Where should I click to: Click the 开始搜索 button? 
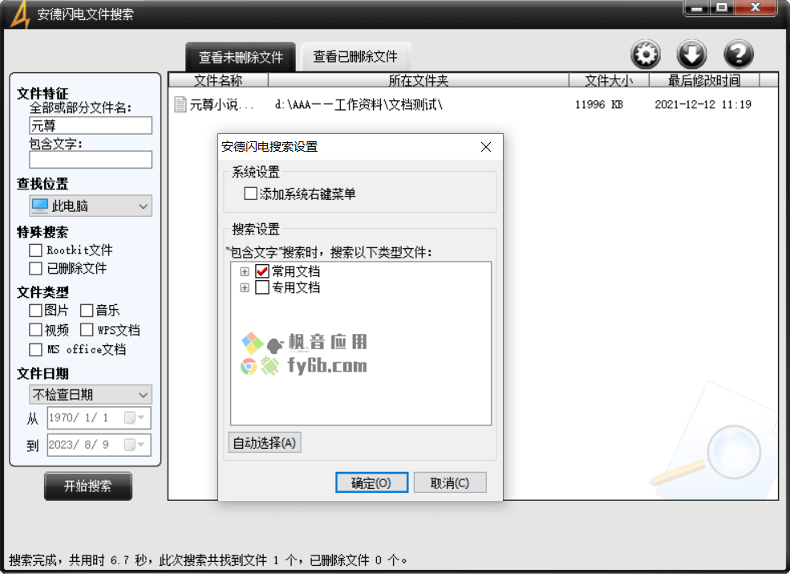(x=88, y=486)
